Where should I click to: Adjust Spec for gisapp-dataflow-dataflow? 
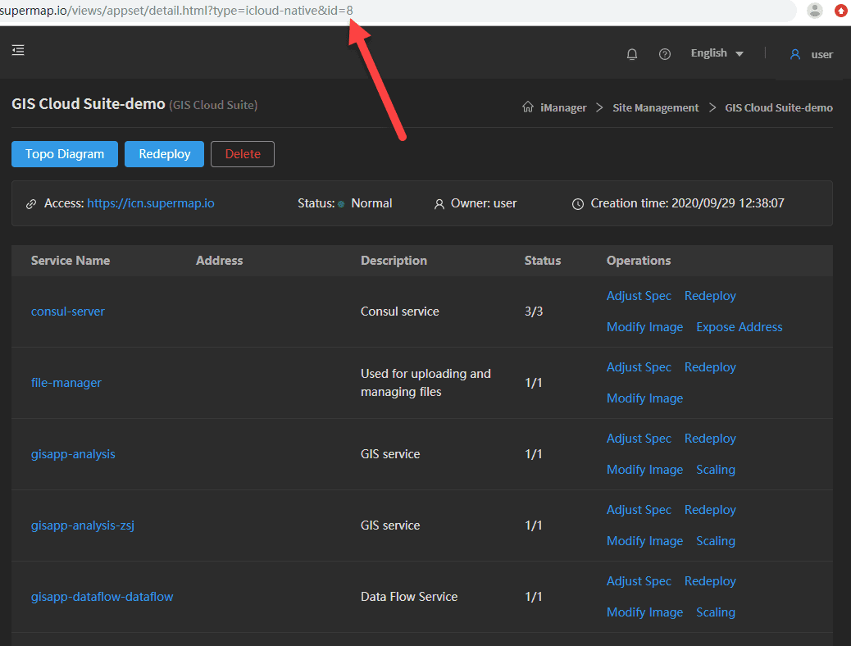[639, 581]
